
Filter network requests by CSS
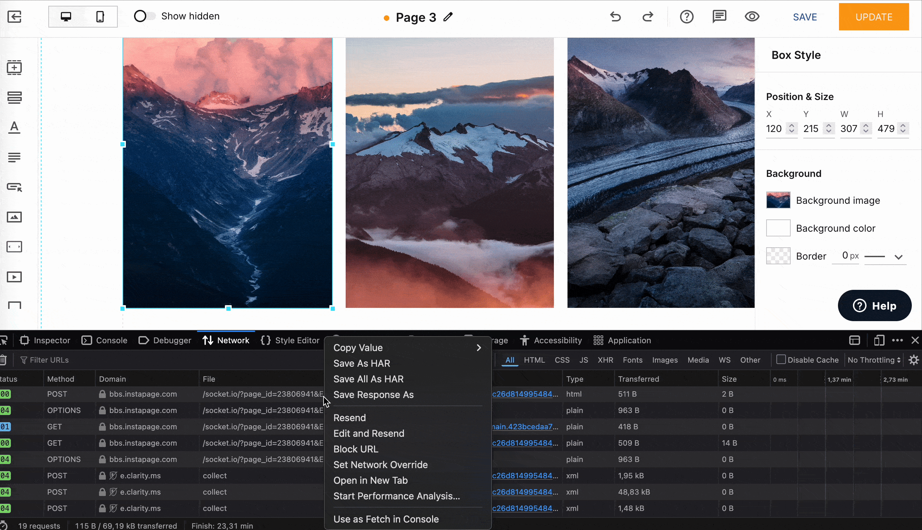pos(562,360)
